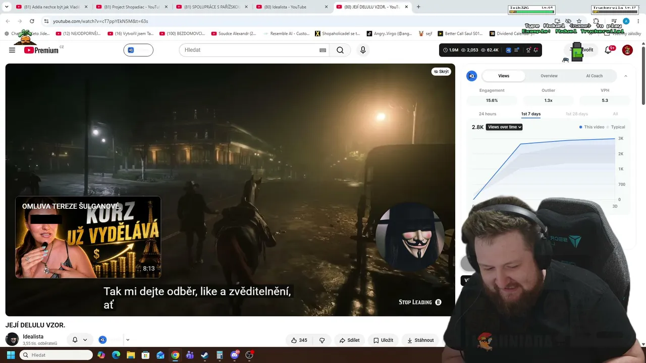Select the 24 hours range tab

488,114
